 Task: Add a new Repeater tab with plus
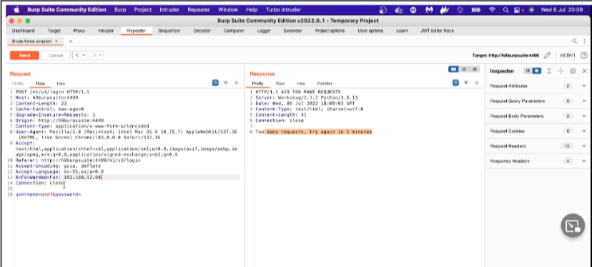(x=70, y=41)
